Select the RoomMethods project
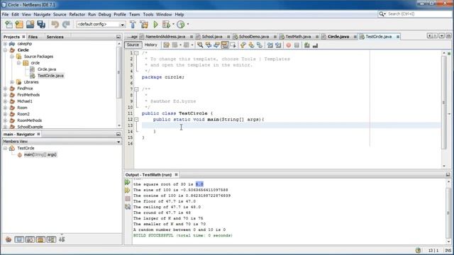 coord(30,120)
